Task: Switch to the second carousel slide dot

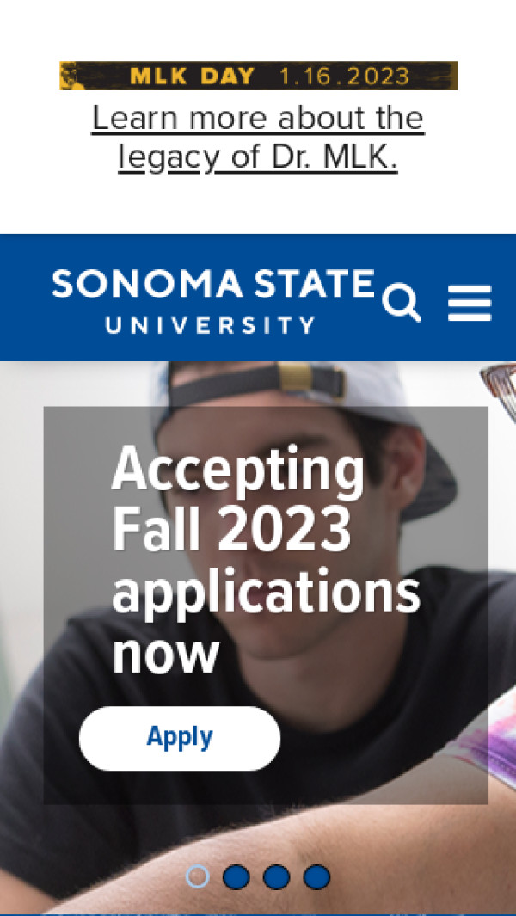Action: coord(236,877)
